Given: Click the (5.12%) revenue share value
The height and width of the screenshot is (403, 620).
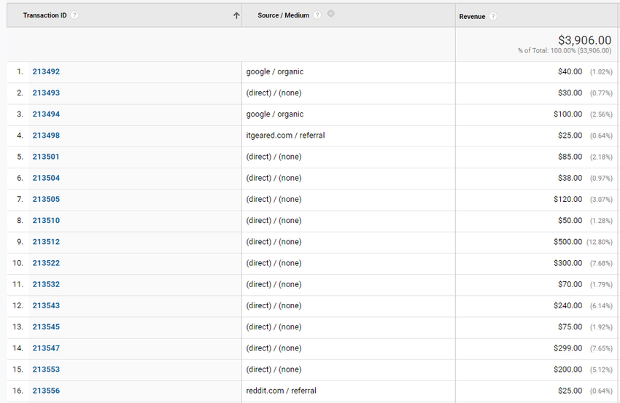Looking at the screenshot, I should pos(601,369).
